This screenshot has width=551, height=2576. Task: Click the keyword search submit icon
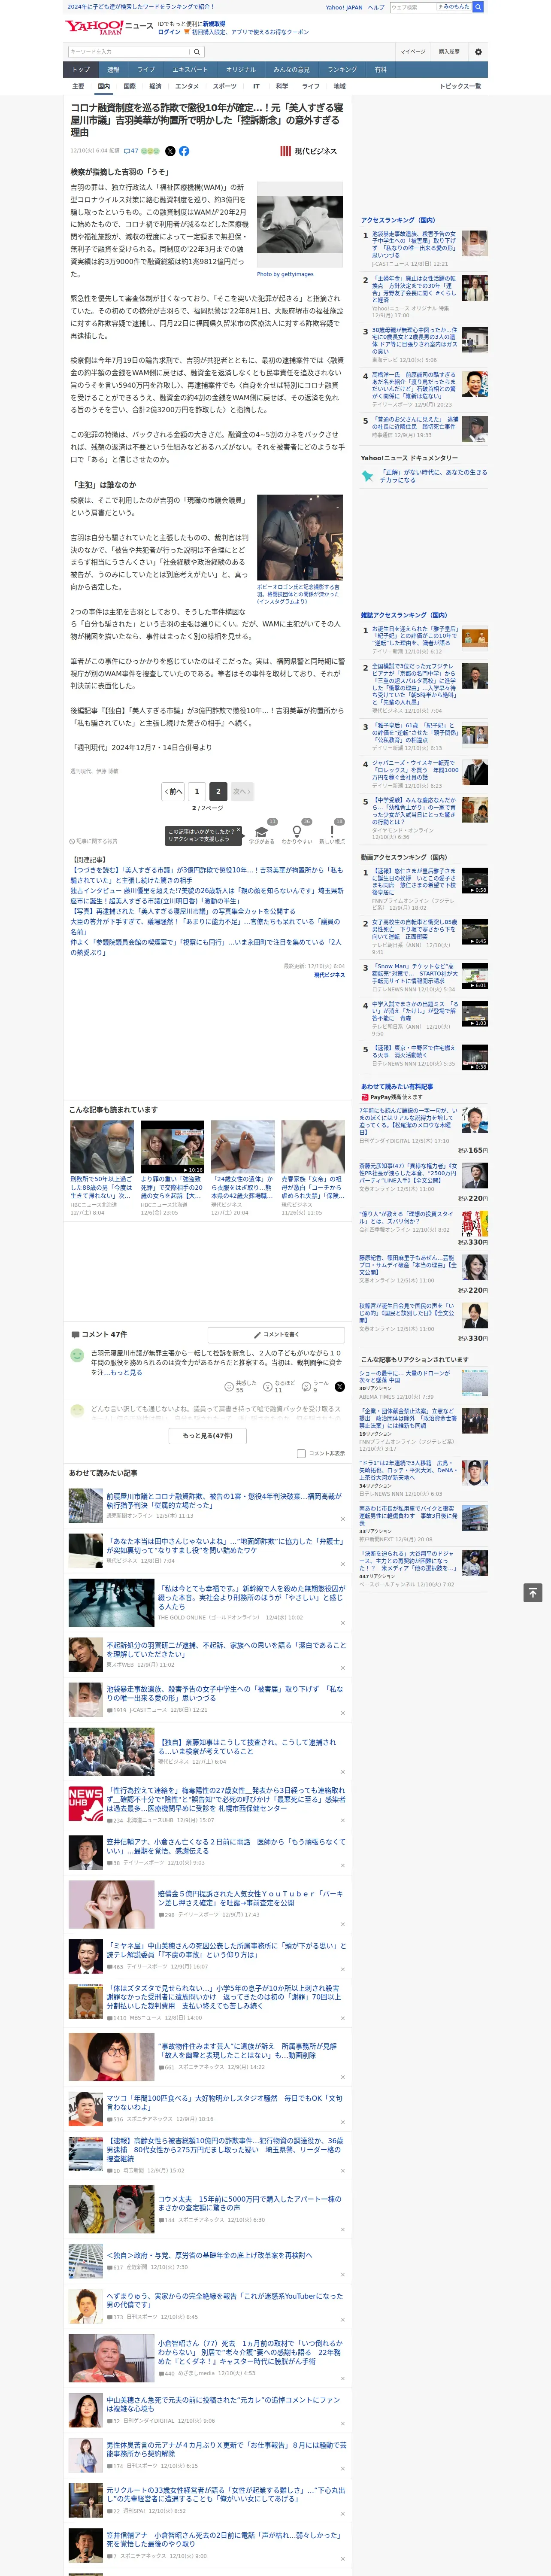[196, 52]
